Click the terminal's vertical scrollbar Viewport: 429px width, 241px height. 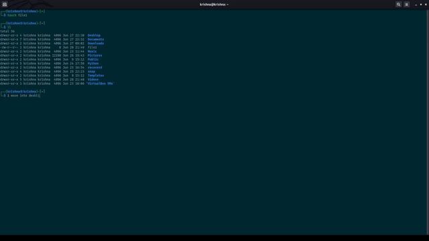(428, 122)
